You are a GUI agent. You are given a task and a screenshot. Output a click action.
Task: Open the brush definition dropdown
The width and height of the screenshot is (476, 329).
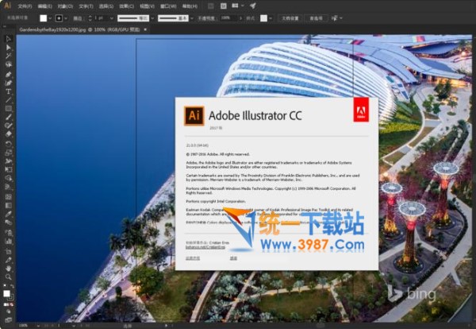tap(192, 18)
